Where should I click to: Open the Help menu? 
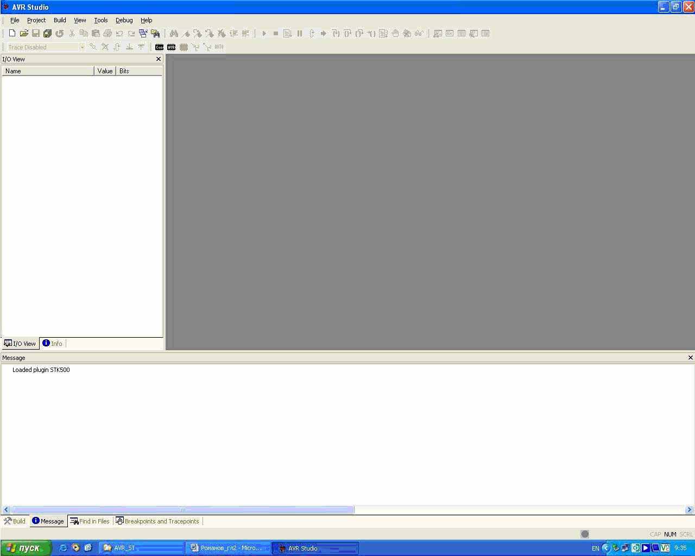(x=147, y=20)
